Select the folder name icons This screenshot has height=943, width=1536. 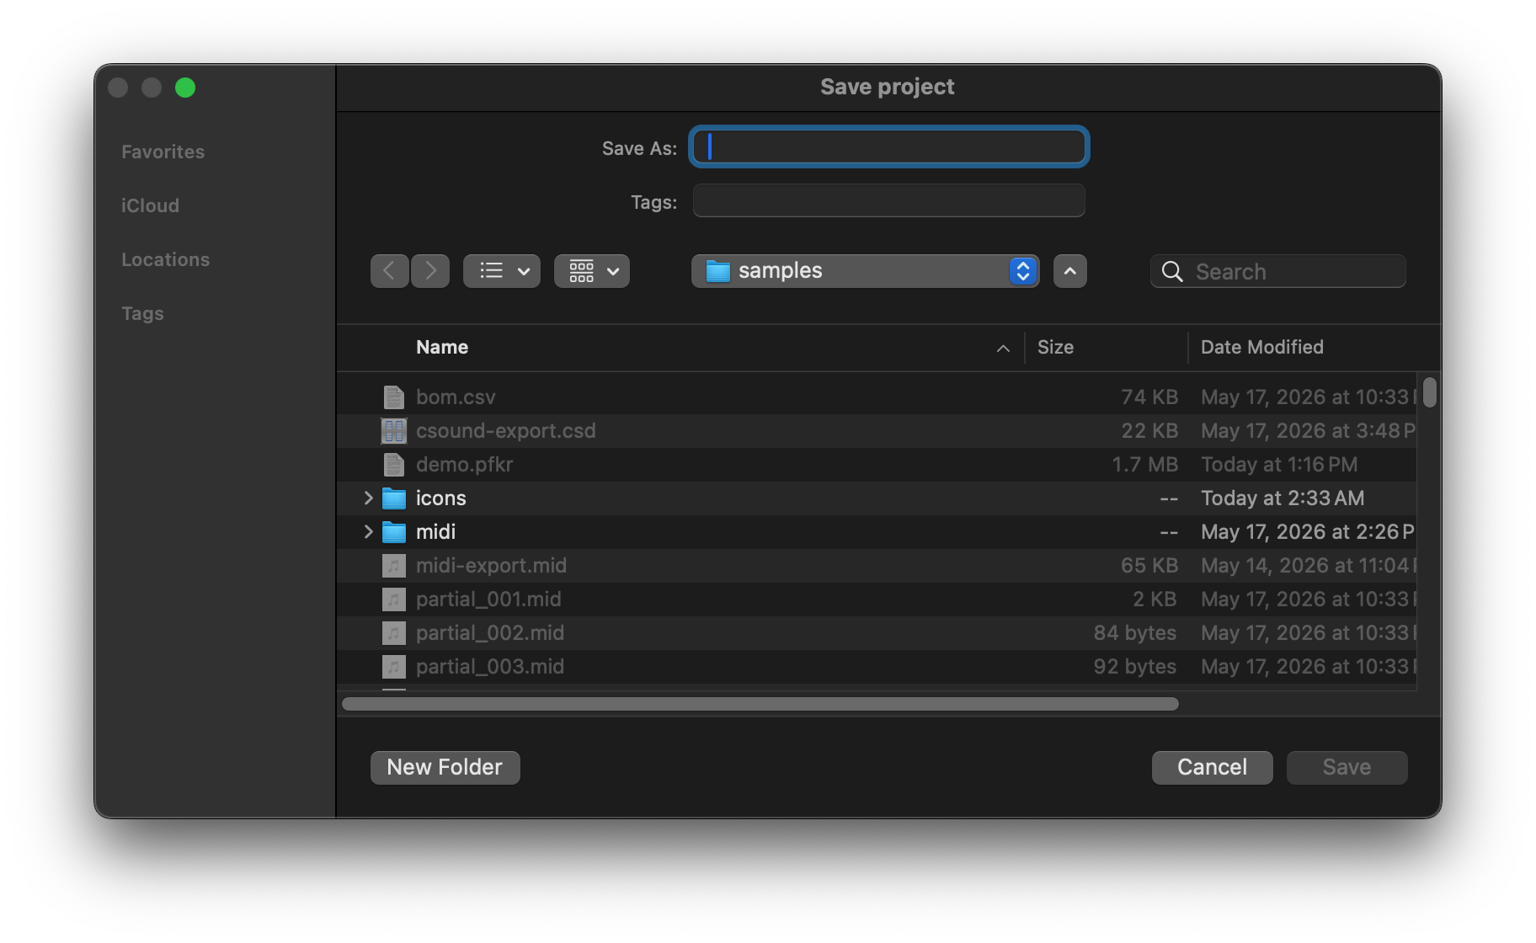pos(440,498)
